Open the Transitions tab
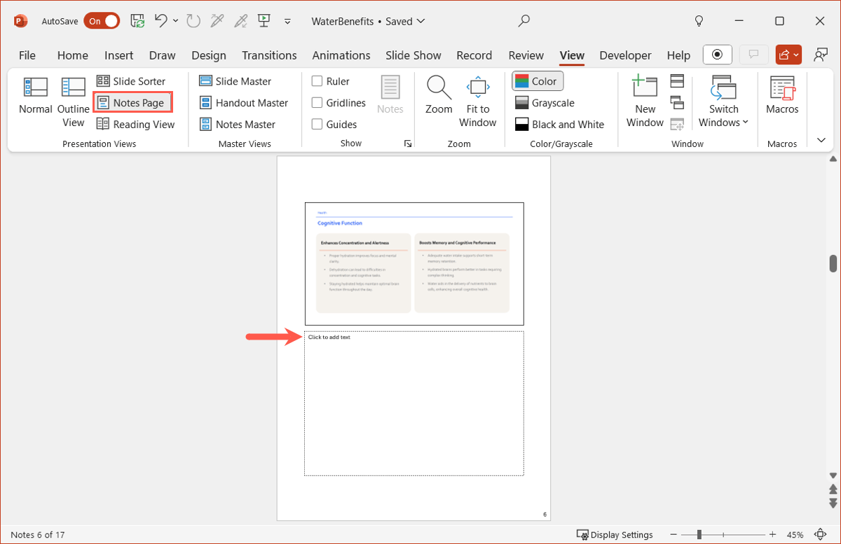This screenshot has height=544, width=841. coord(269,55)
